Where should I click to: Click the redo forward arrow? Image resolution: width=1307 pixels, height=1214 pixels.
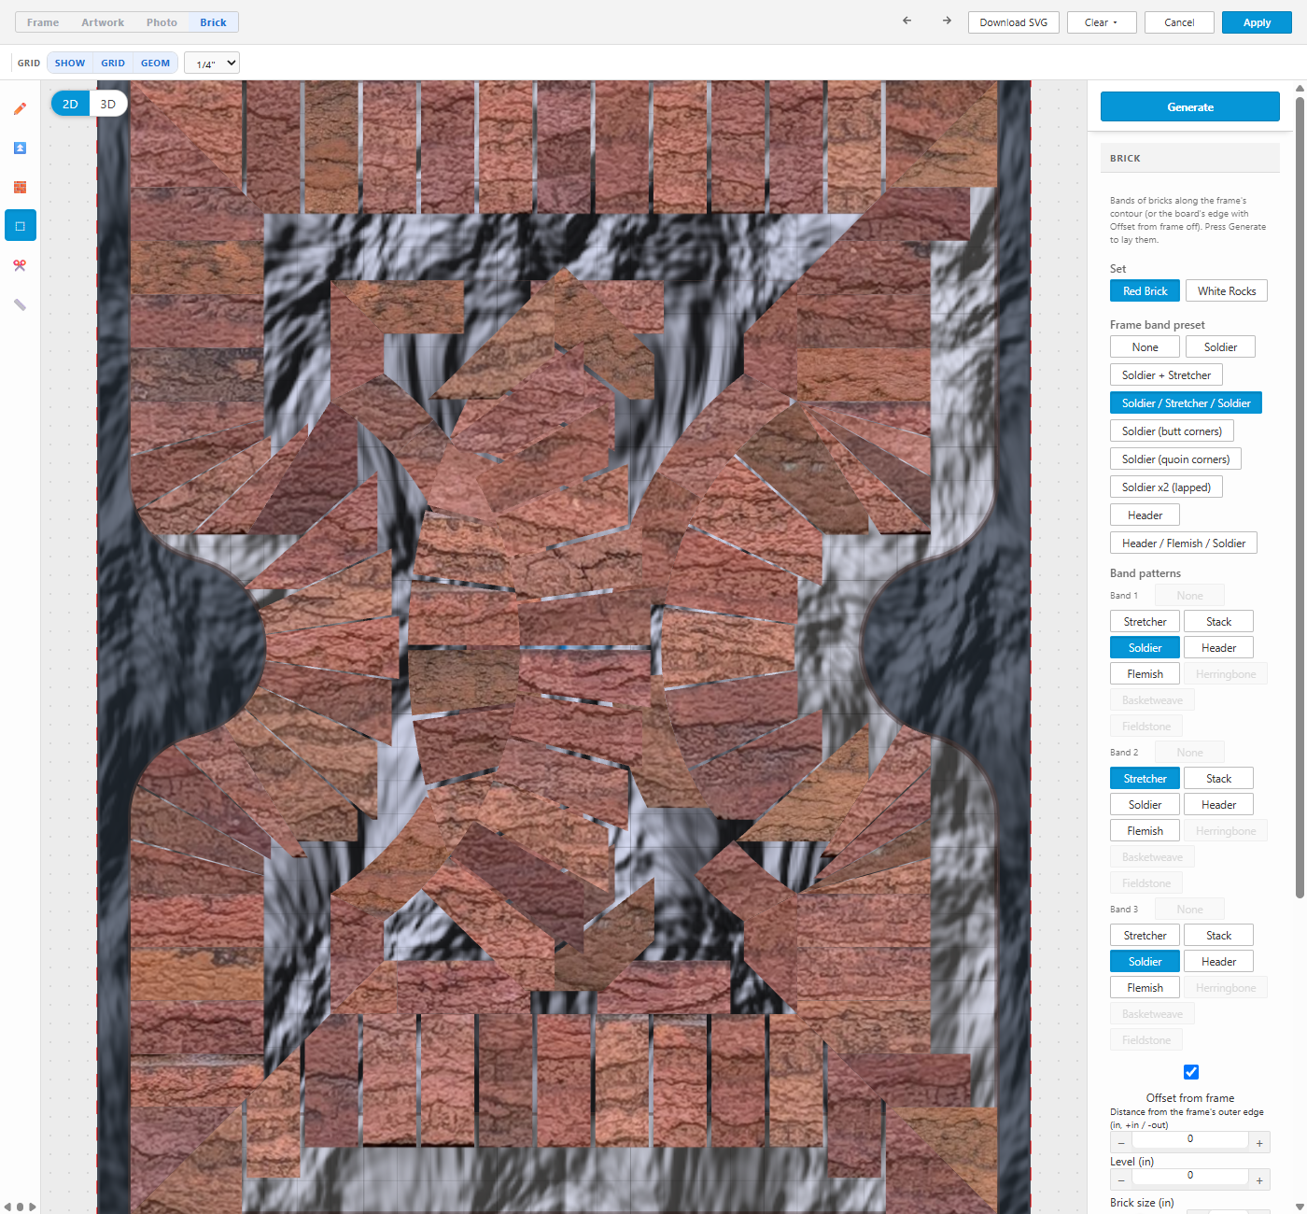click(x=947, y=21)
